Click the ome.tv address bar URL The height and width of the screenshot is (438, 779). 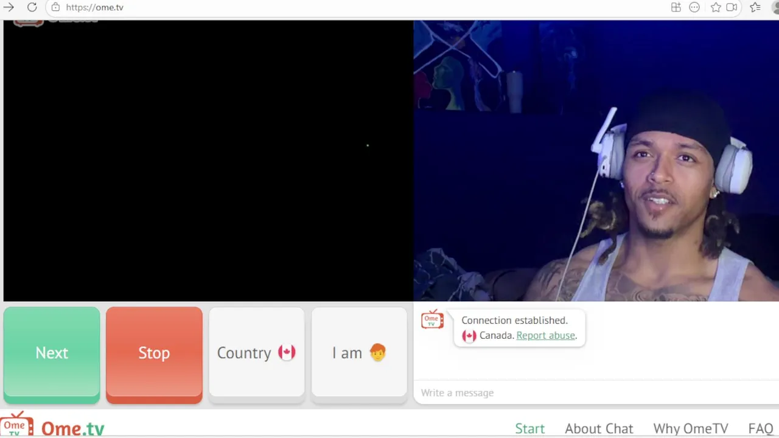(x=94, y=7)
